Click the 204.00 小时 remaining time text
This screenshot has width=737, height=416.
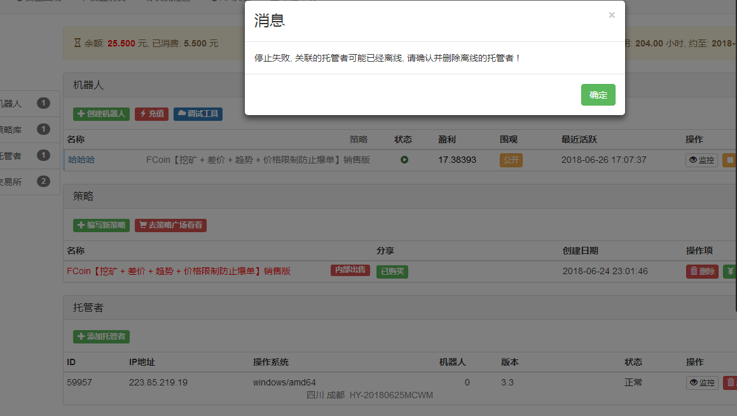click(659, 43)
